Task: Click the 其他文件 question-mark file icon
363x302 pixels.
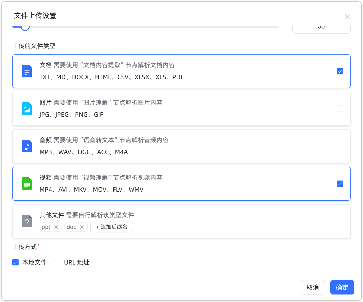Action: point(27,221)
